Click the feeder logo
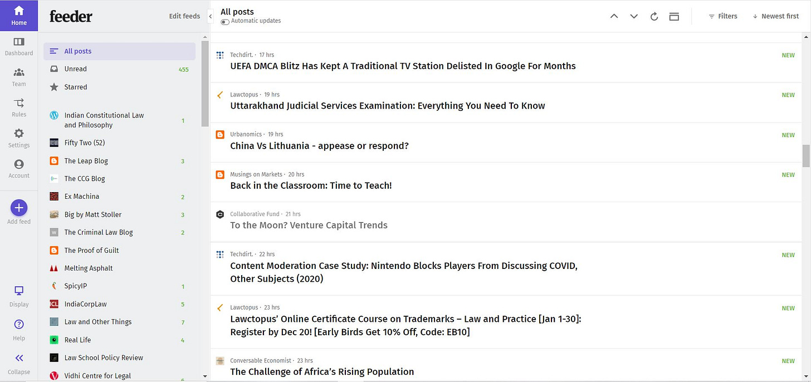The image size is (811, 382). click(x=71, y=16)
